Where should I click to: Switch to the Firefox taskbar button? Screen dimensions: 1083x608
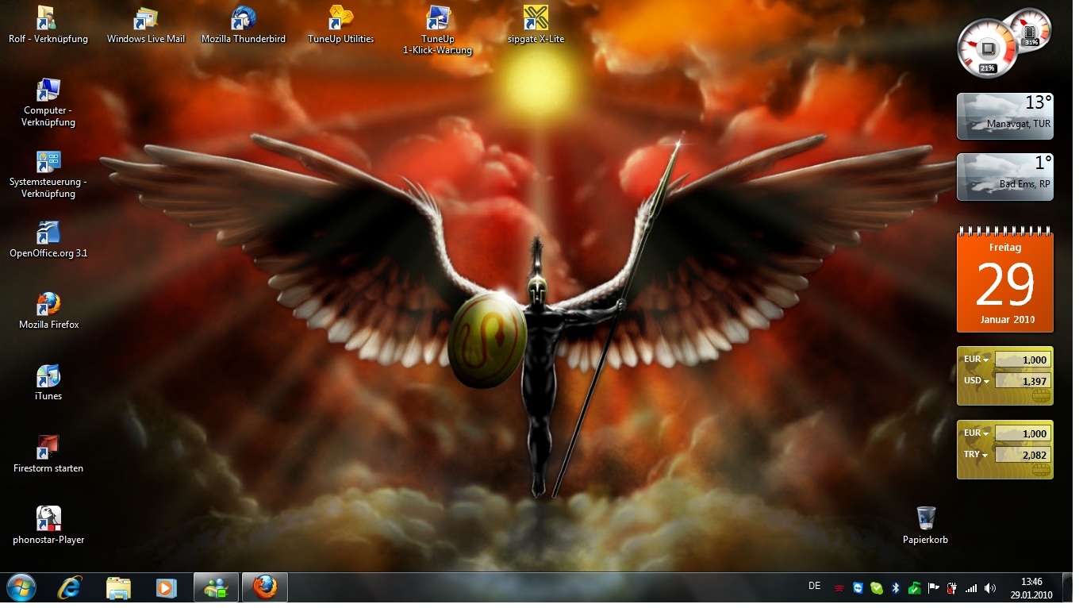pos(264,588)
